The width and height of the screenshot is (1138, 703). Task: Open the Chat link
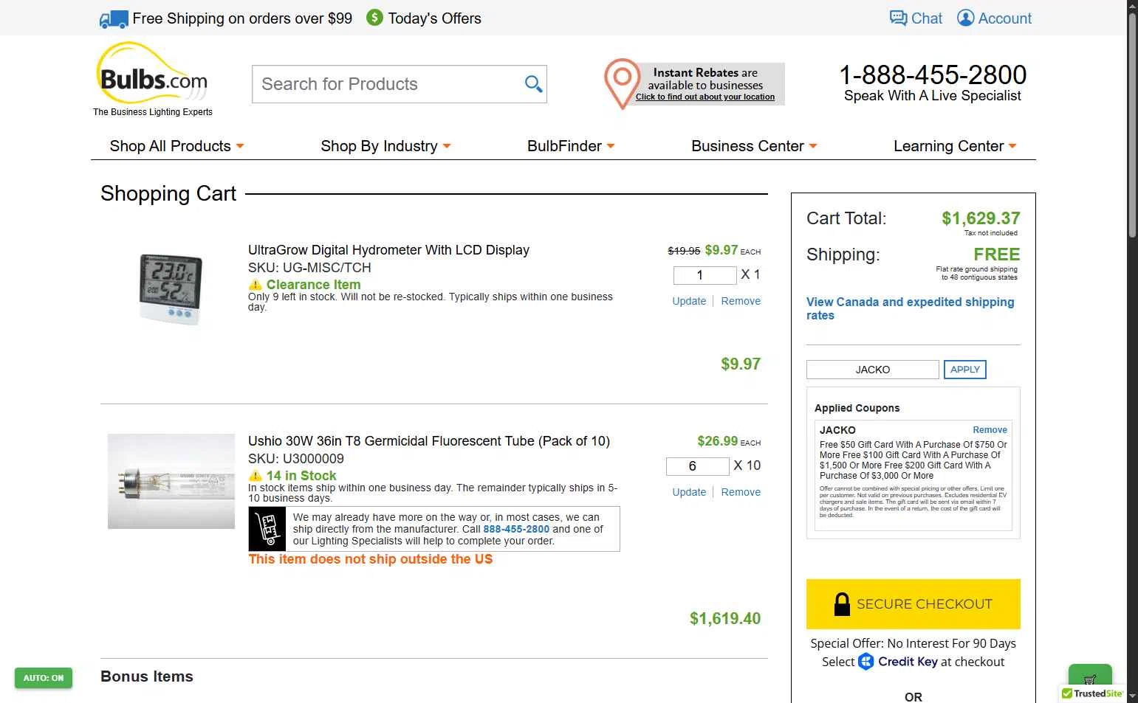tap(926, 18)
